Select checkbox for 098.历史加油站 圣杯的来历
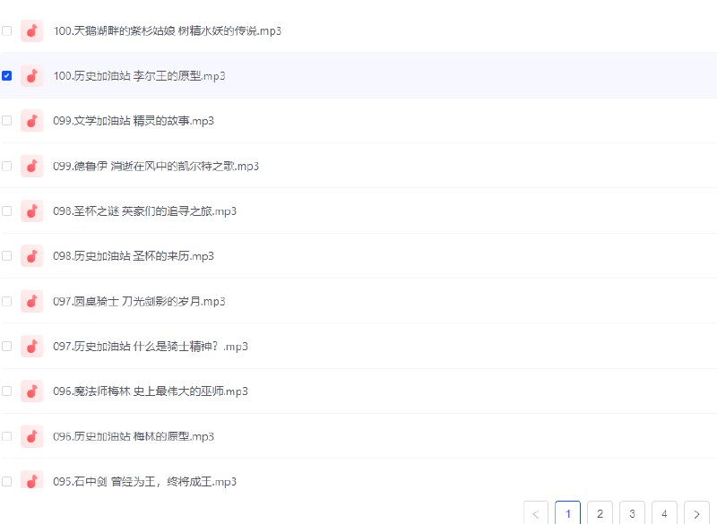The height and width of the screenshot is (524, 717). (7, 256)
